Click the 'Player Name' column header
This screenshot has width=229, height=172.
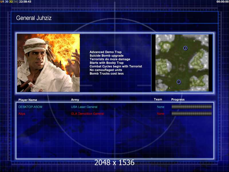point(27,100)
